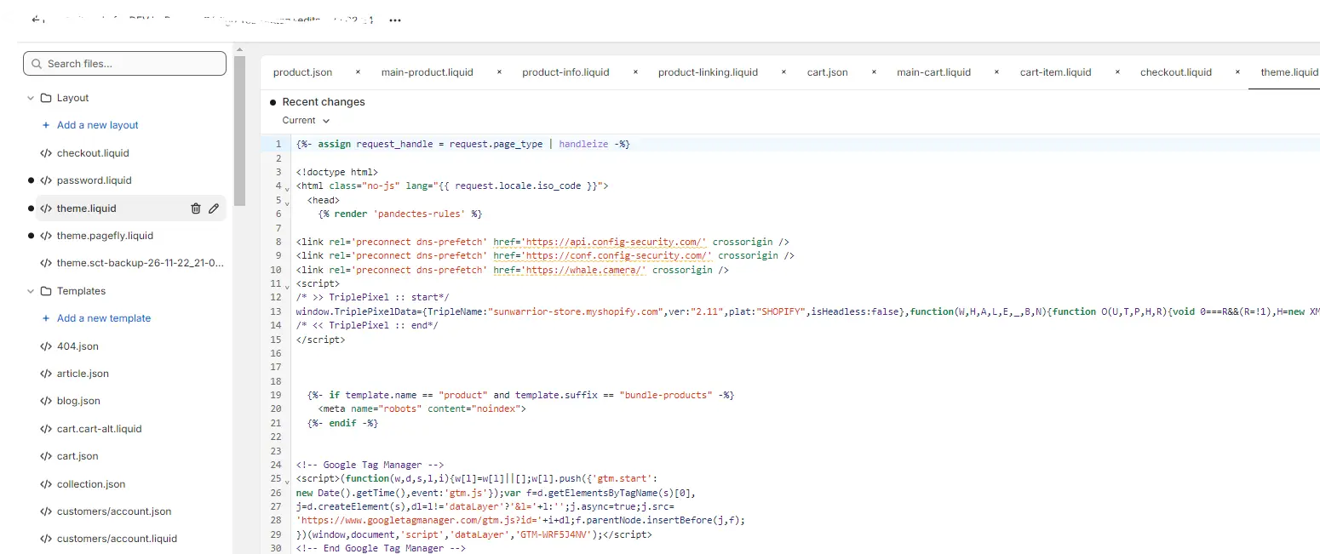Open the three-dot more actions menu
The image size is (1320, 554).
395,20
